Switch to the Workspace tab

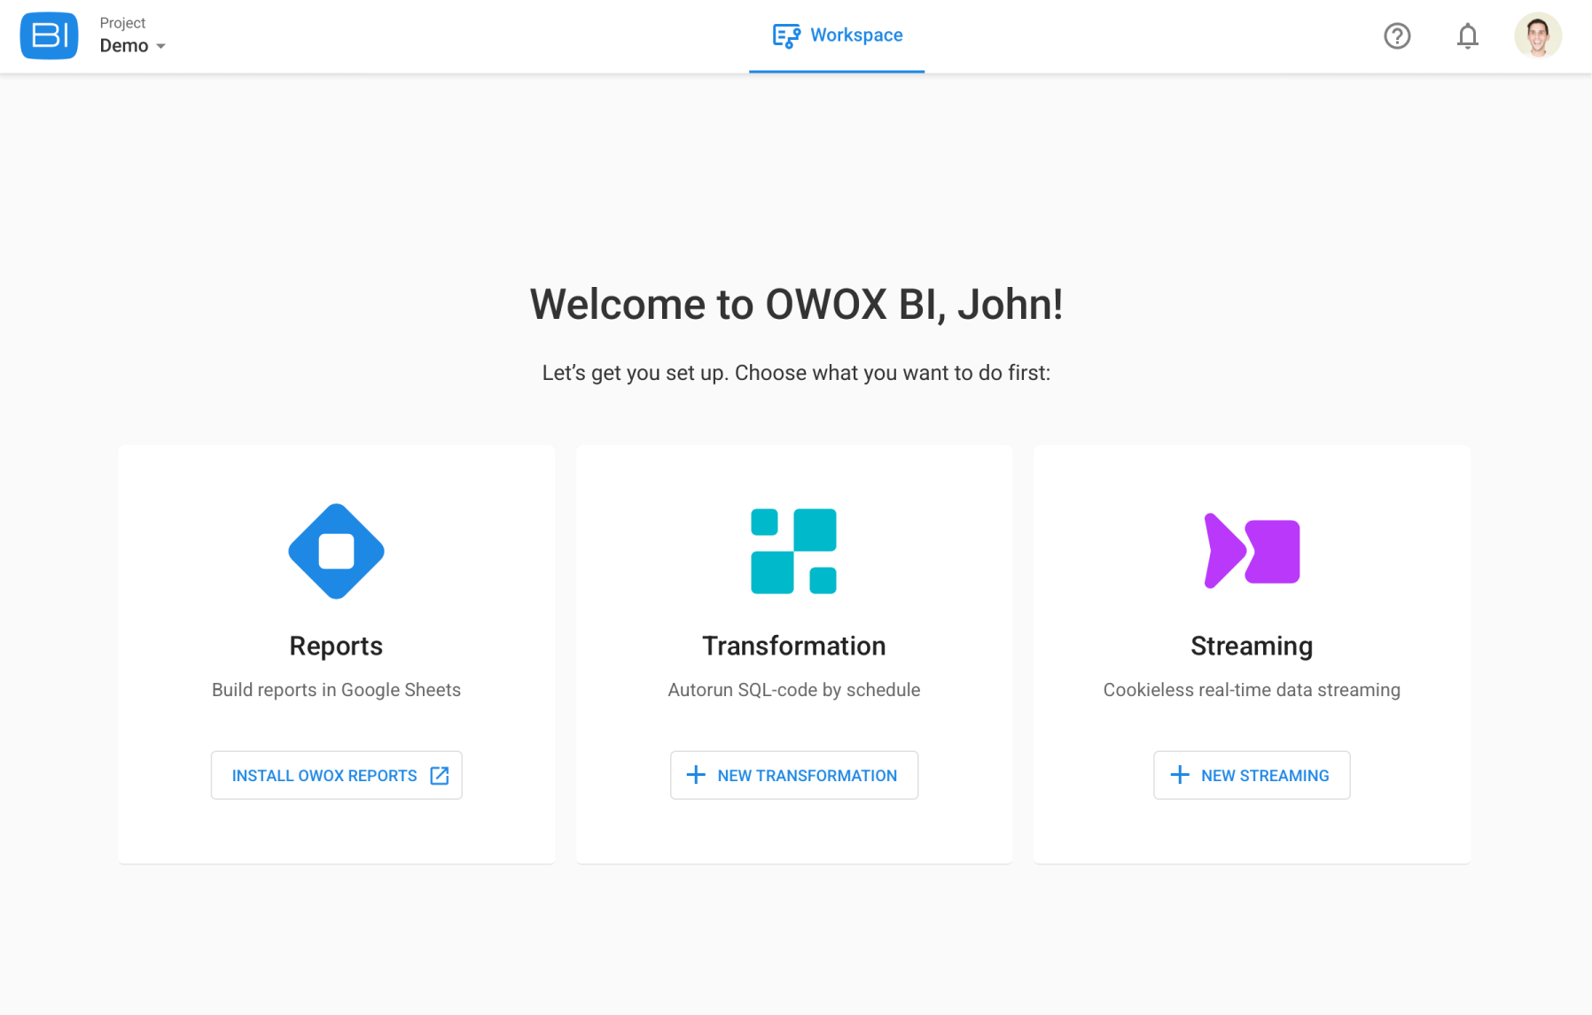[x=837, y=35]
